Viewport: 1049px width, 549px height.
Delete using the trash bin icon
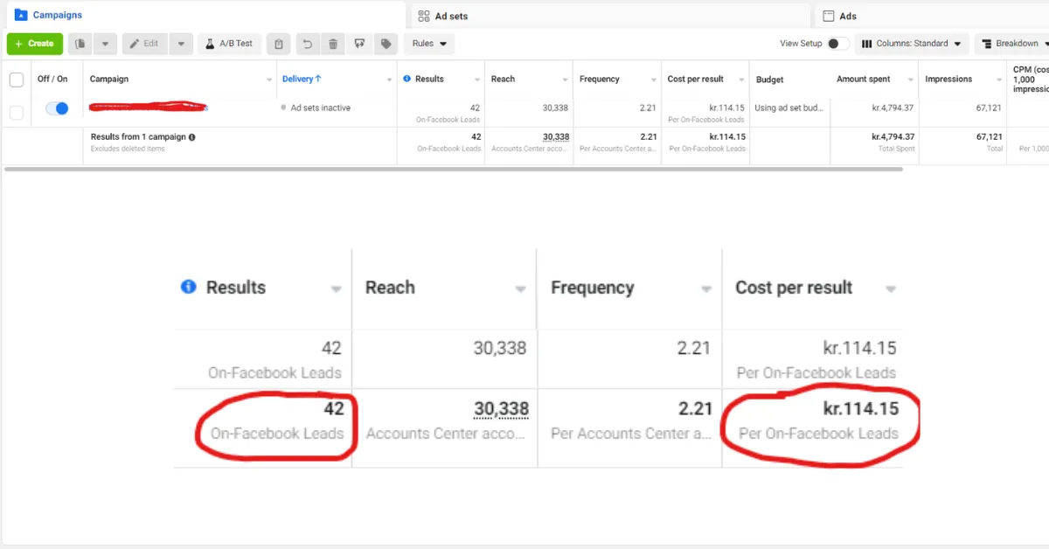point(333,44)
